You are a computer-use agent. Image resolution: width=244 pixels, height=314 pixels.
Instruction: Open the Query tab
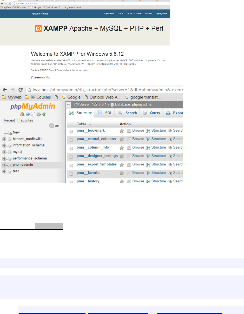[151, 113]
